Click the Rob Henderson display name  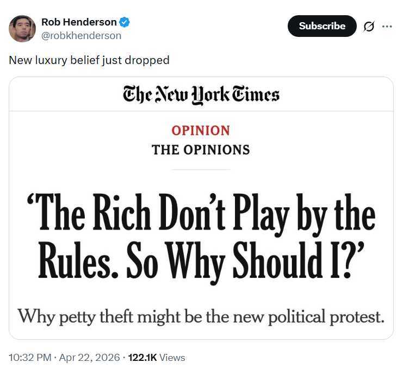tap(79, 22)
